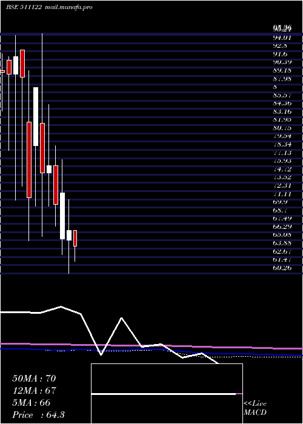
Task: Click the 68.7 price axis label
Action: [x=281, y=210]
